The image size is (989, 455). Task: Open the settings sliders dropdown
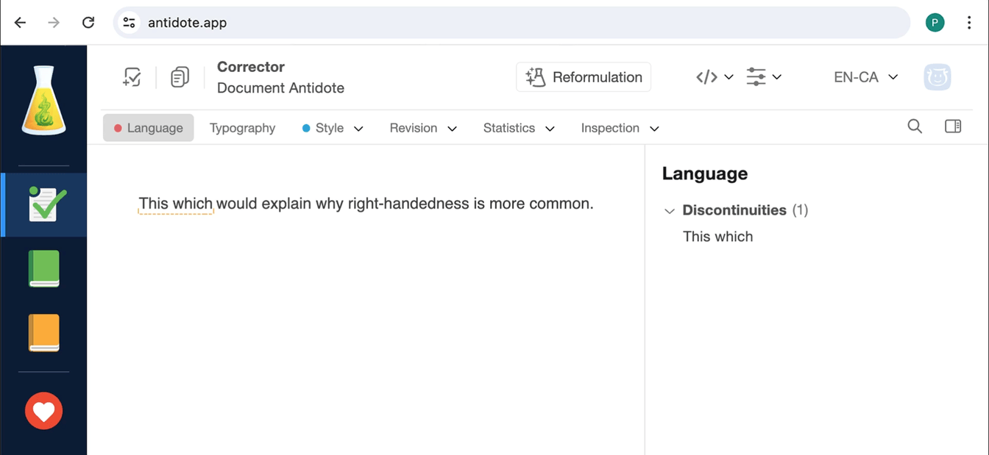pos(763,77)
